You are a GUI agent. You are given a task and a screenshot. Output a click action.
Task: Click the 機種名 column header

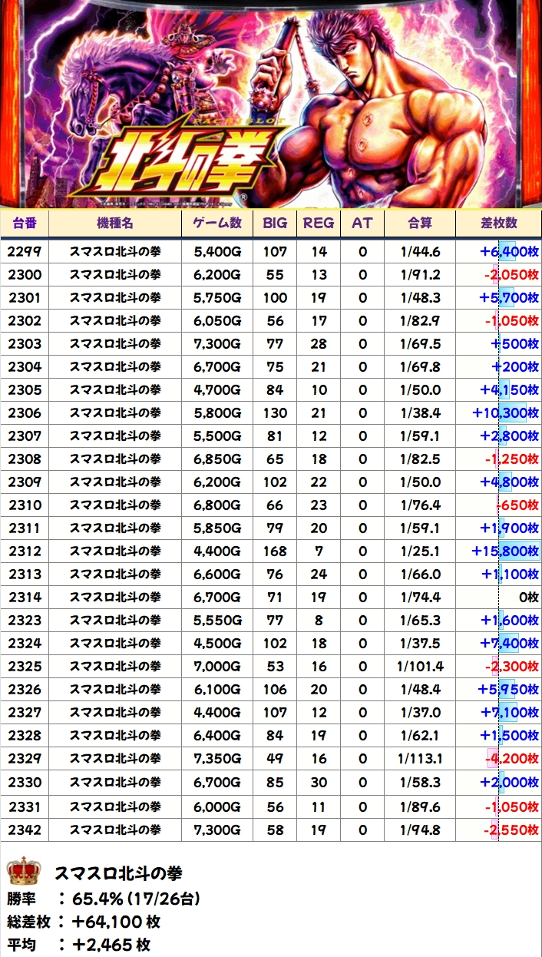[x=115, y=223]
